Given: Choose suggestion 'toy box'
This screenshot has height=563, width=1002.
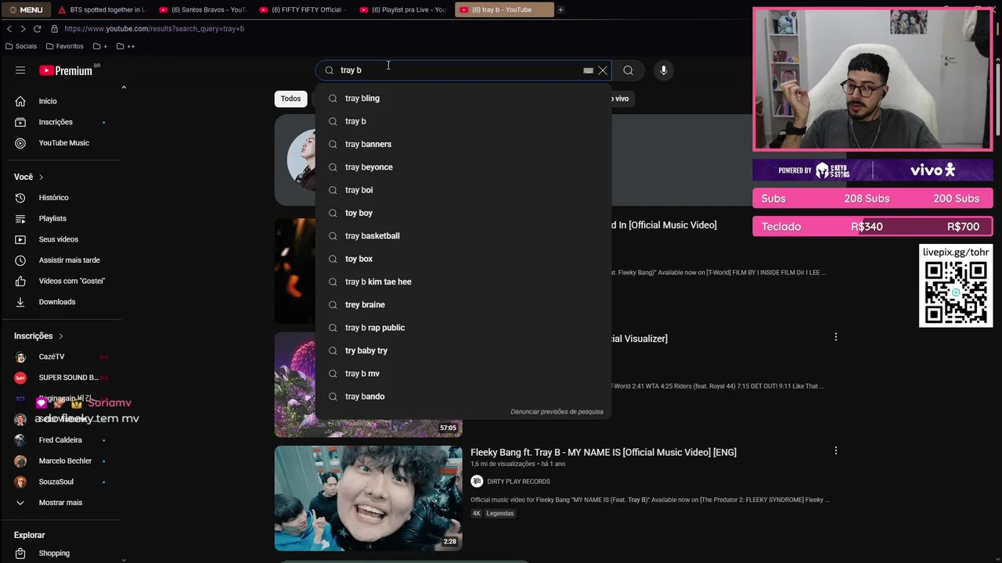Looking at the screenshot, I should coord(463,259).
